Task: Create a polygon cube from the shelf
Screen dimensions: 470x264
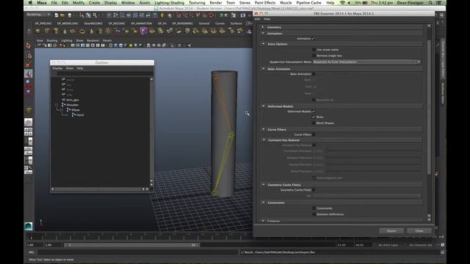Action: (x=47, y=31)
